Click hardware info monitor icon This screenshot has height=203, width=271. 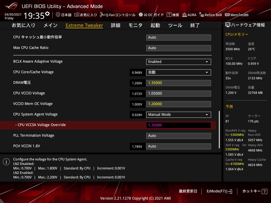(228, 25)
